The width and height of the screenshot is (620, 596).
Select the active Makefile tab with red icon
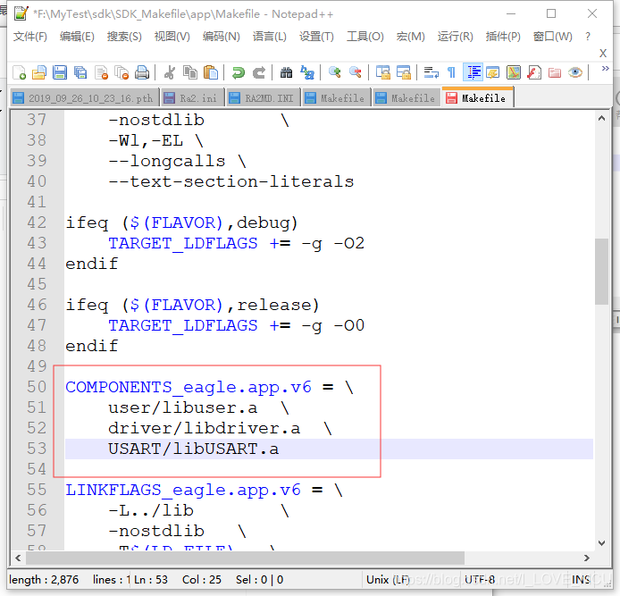coord(478,97)
